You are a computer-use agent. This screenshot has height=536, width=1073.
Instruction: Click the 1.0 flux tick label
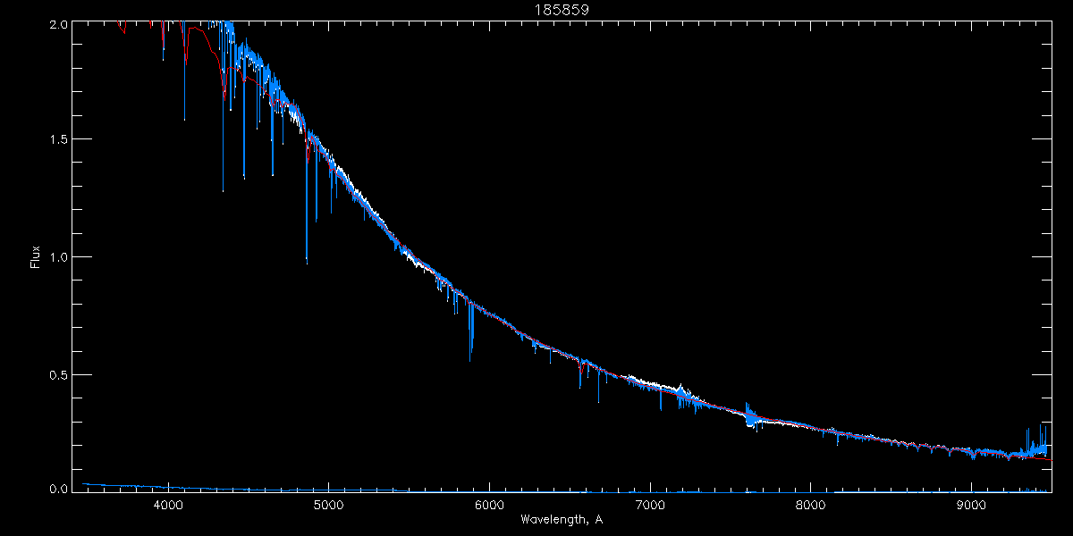click(x=57, y=256)
